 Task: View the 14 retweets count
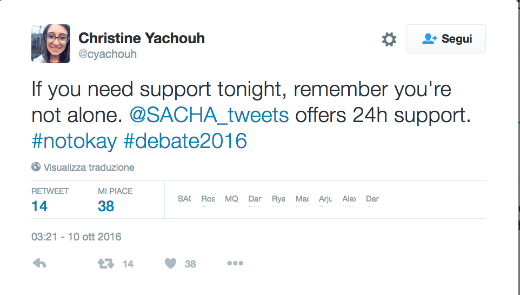pyautogui.click(x=39, y=206)
